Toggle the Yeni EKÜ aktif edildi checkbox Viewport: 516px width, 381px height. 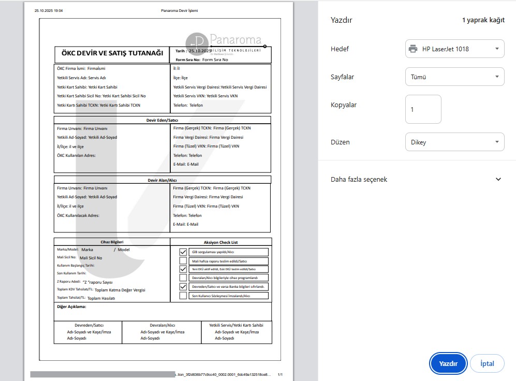coord(183,269)
